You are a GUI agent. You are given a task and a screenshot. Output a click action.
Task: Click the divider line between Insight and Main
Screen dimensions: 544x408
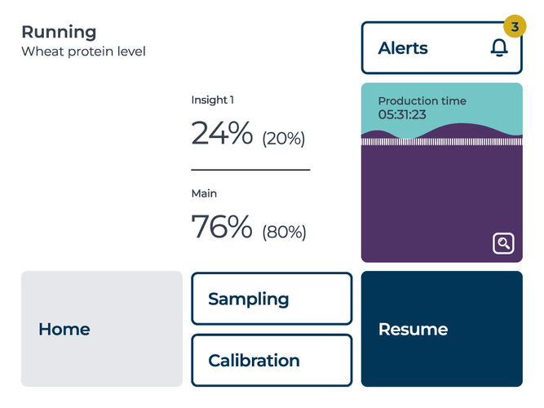click(250, 170)
